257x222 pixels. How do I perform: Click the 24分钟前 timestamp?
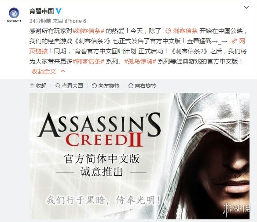coord(40,21)
